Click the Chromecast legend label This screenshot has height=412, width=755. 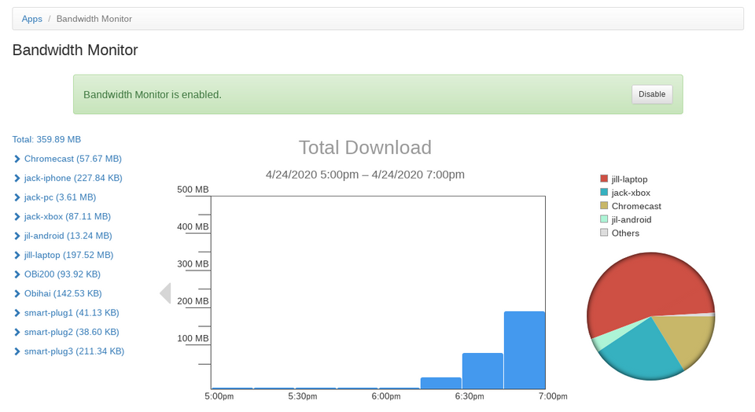[x=636, y=206]
